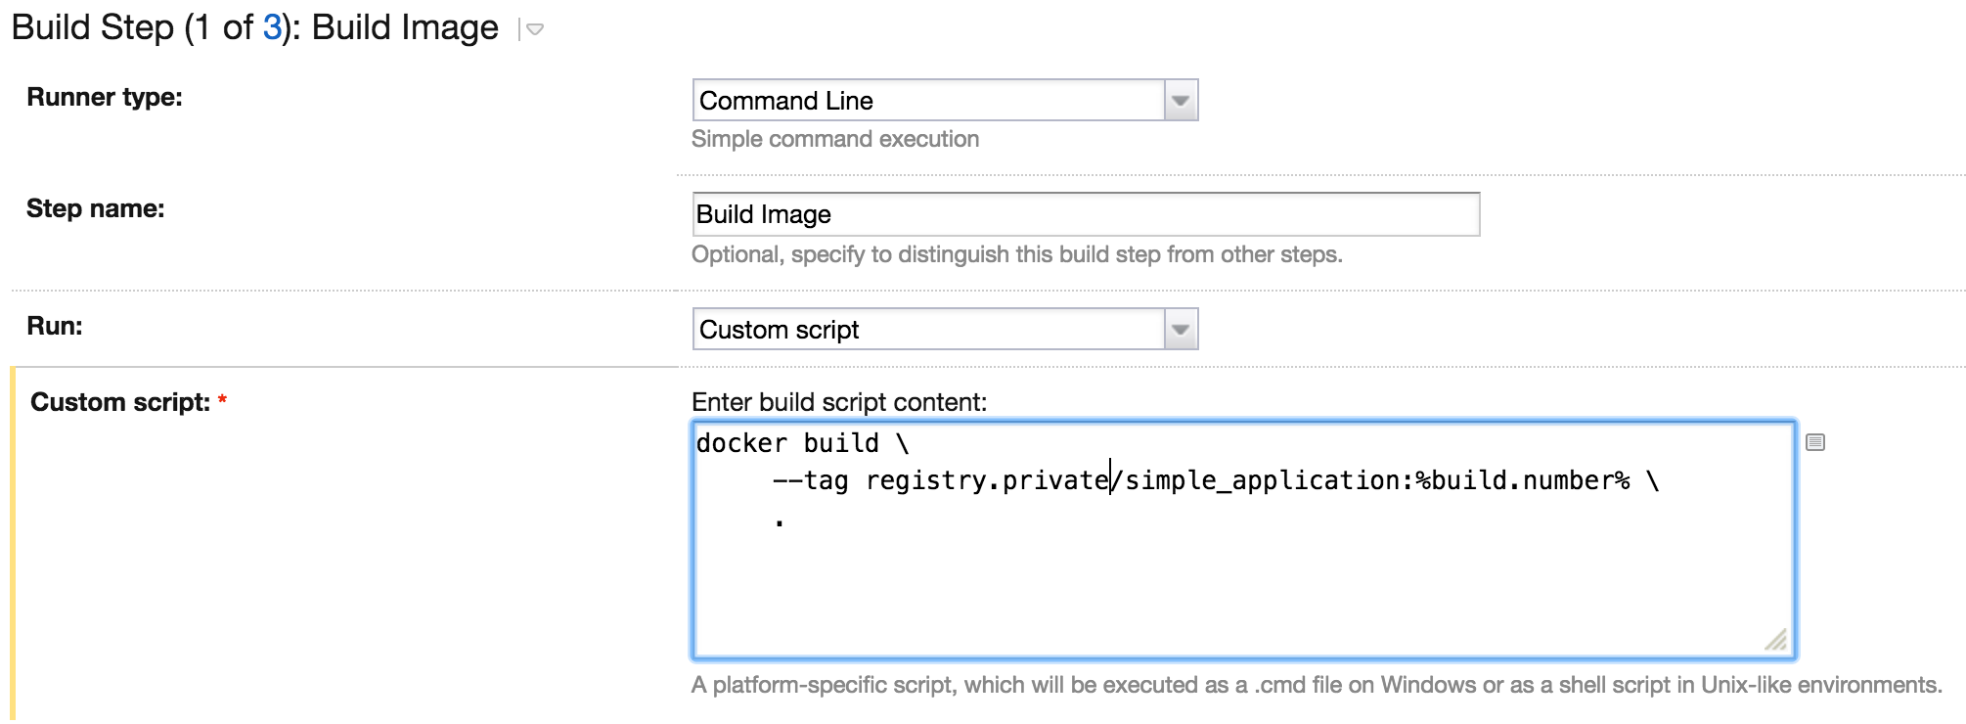The image size is (1966, 724).
Task: Click the 'Step name:' label
Action: pos(95,208)
